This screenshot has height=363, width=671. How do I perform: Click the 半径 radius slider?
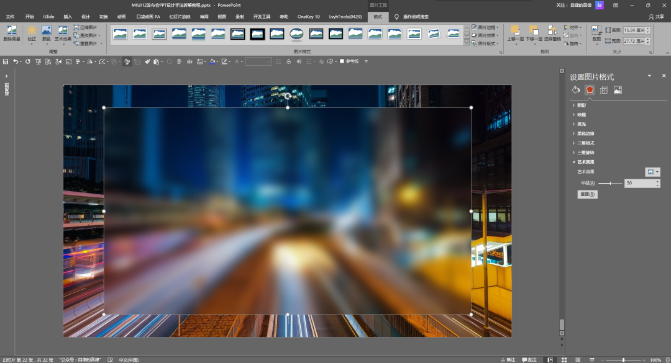[x=611, y=183]
